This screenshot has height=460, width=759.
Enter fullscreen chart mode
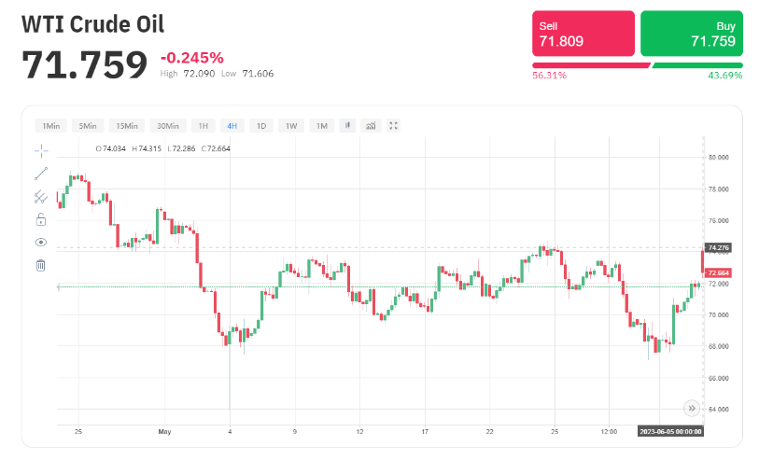pos(394,125)
